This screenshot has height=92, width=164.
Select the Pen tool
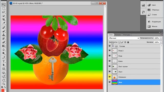(x=4, y=57)
